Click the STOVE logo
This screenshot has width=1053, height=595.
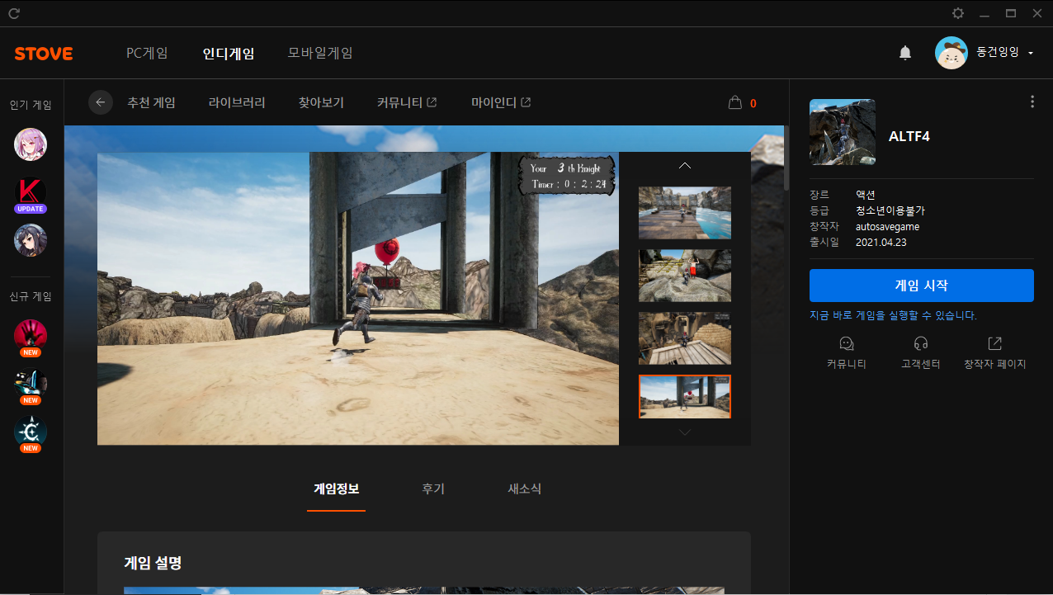coord(44,54)
